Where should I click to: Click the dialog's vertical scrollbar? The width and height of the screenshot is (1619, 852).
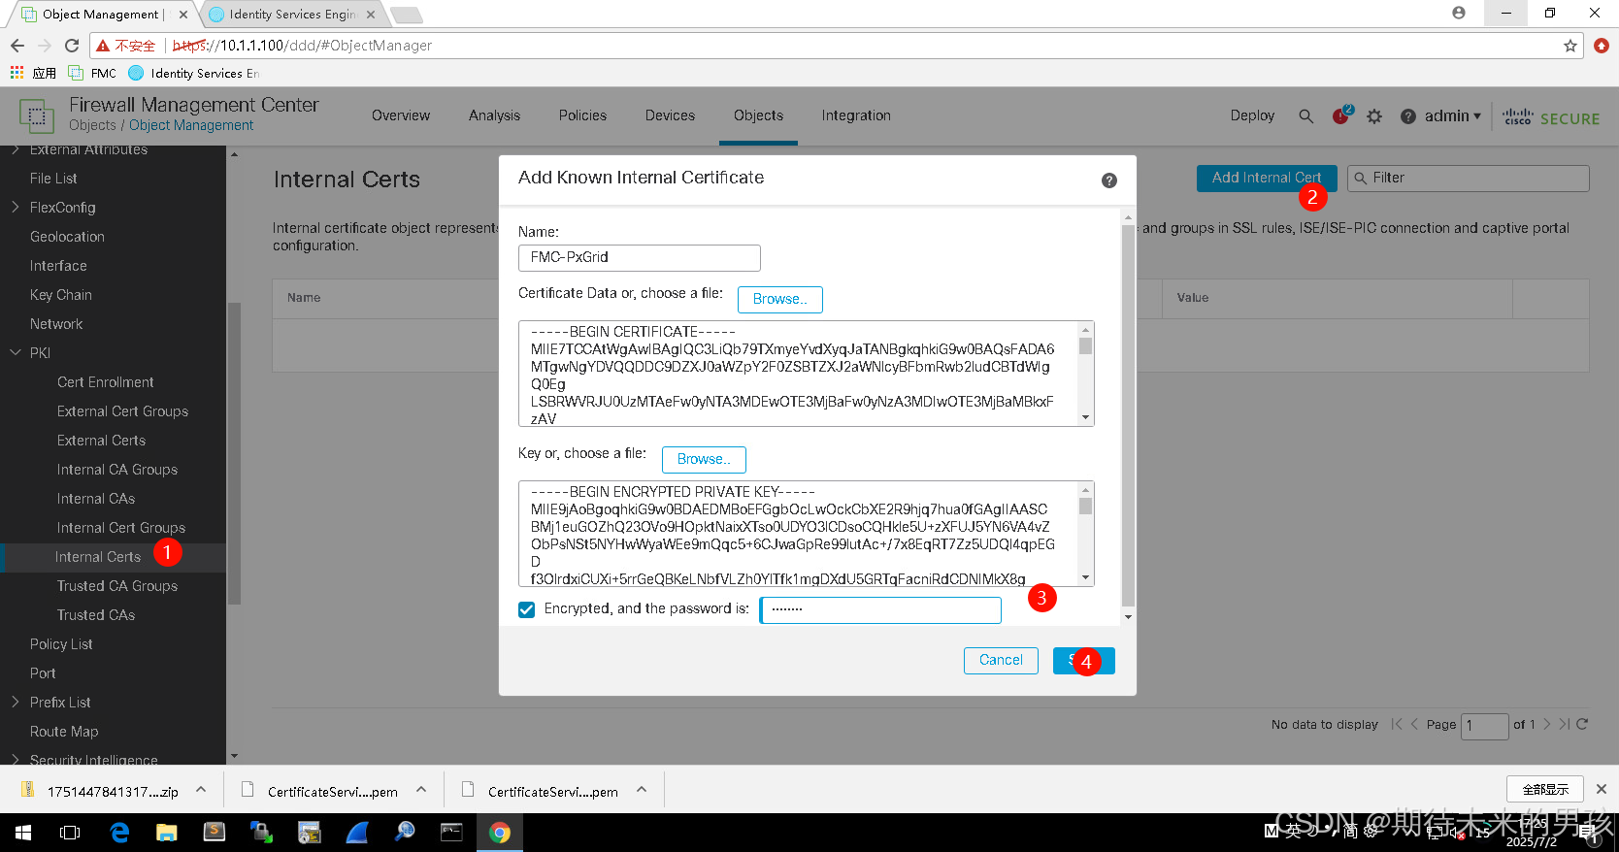click(1128, 415)
